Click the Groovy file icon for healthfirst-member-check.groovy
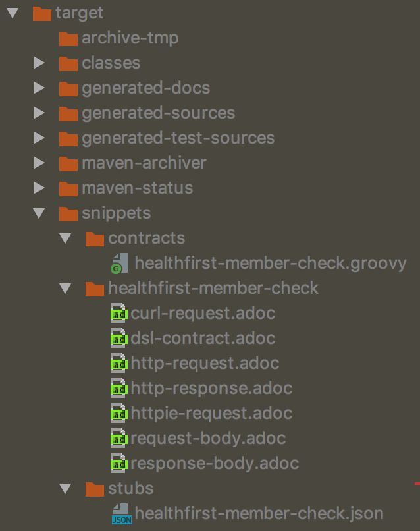 (119, 263)
